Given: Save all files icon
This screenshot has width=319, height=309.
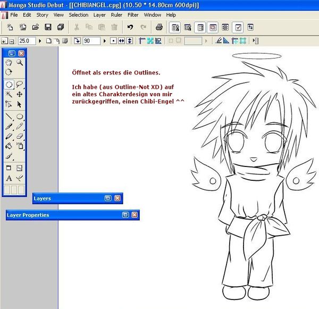Looking at the screenshot, I should point(61,27).
